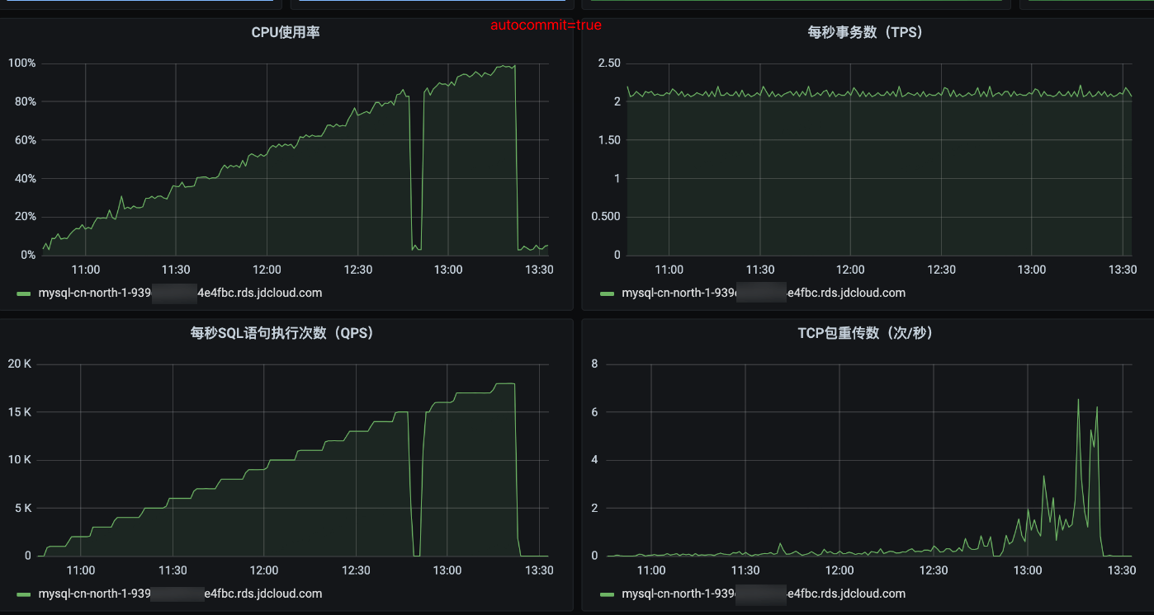Click the 12:00 x-axis label in TCP chart

(839, 570)
